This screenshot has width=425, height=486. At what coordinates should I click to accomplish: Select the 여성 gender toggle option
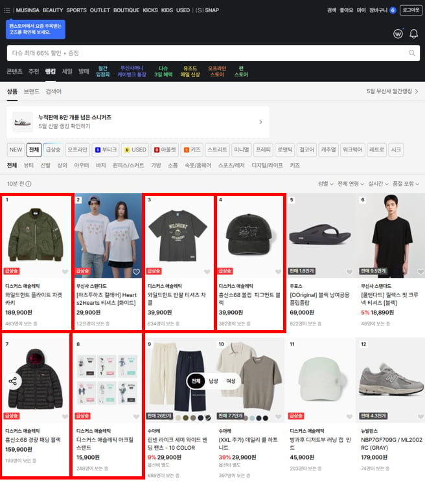pos(231,381)
